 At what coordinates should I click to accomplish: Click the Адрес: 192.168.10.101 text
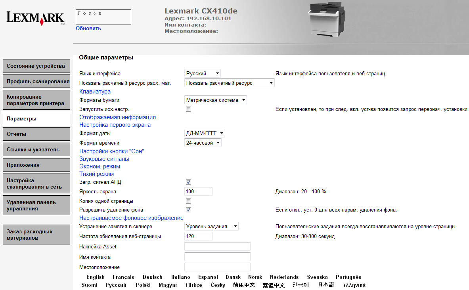pos(198,19)
